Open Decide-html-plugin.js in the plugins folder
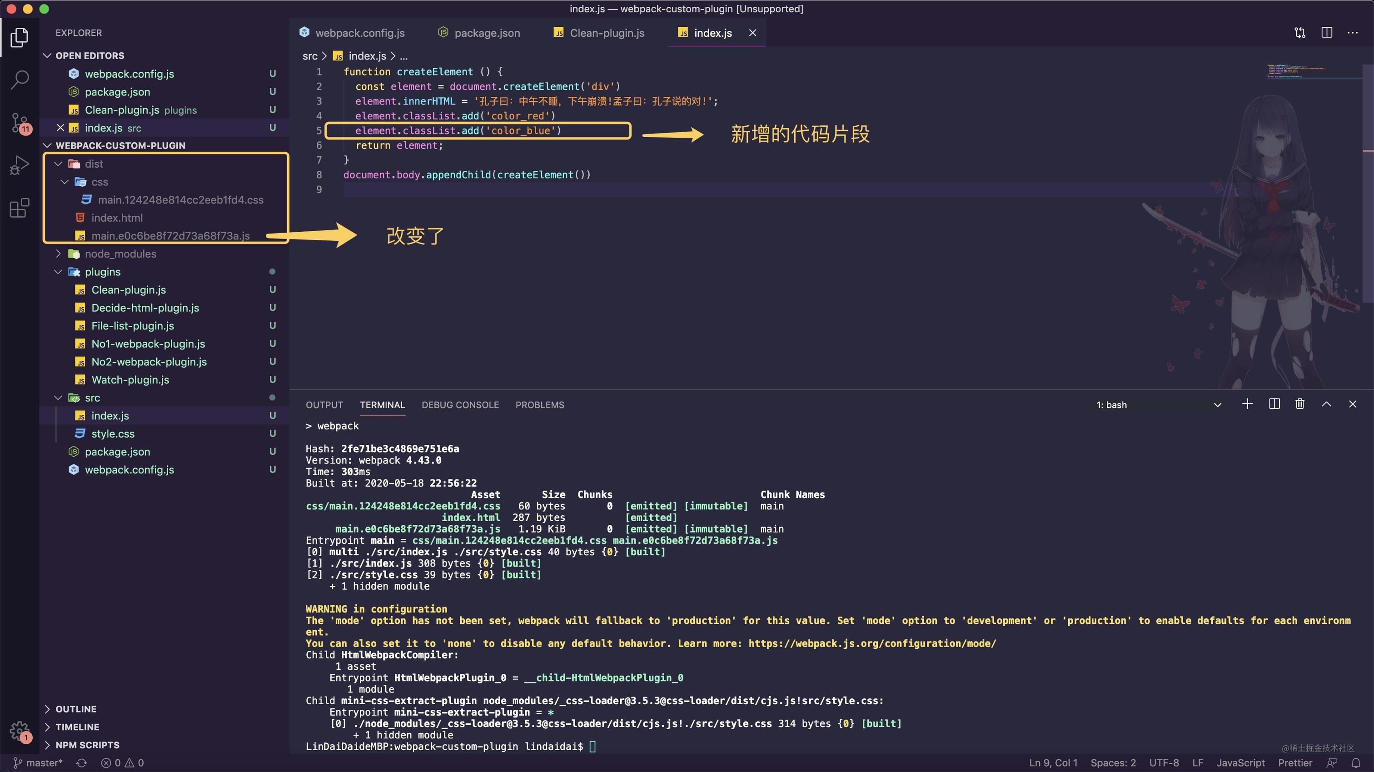This screenshot has height=772, width=1374. [145, 308]
